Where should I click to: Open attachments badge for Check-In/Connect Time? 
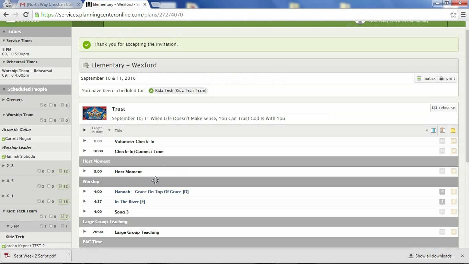(442, 151)
